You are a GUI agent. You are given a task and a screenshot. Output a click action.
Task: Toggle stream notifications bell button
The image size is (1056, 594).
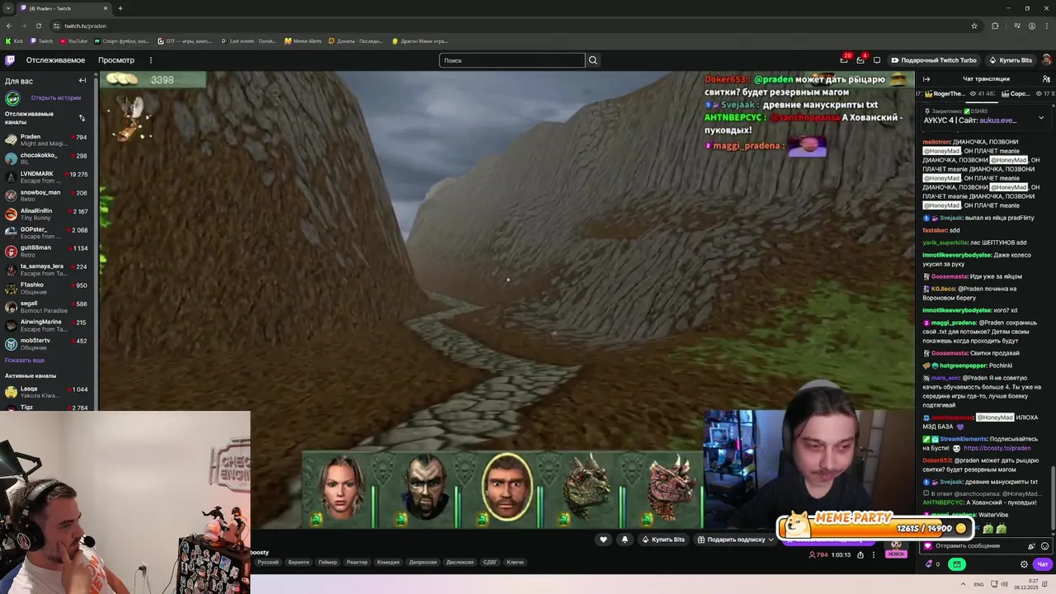[625, 540]
